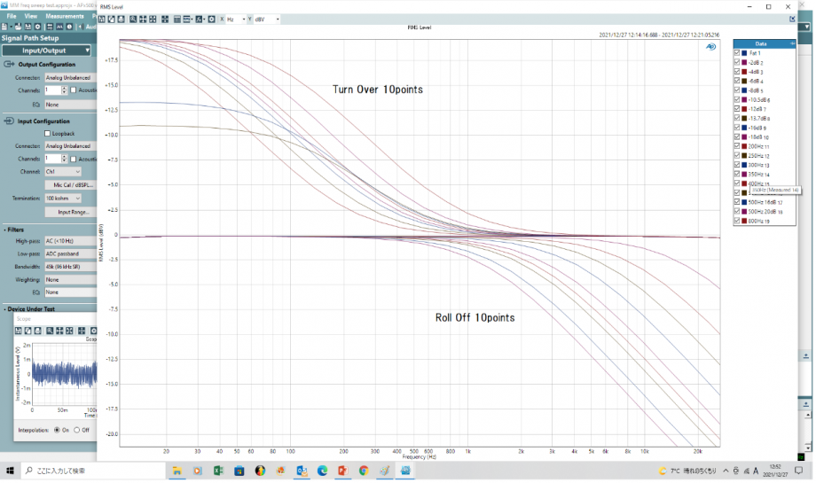Click the inward-arrows zoom icon beside the magnifier in RMS Level toolbar
Image resolution: width=816 pixels, height=483 pixels.
[x=143, y=19]
